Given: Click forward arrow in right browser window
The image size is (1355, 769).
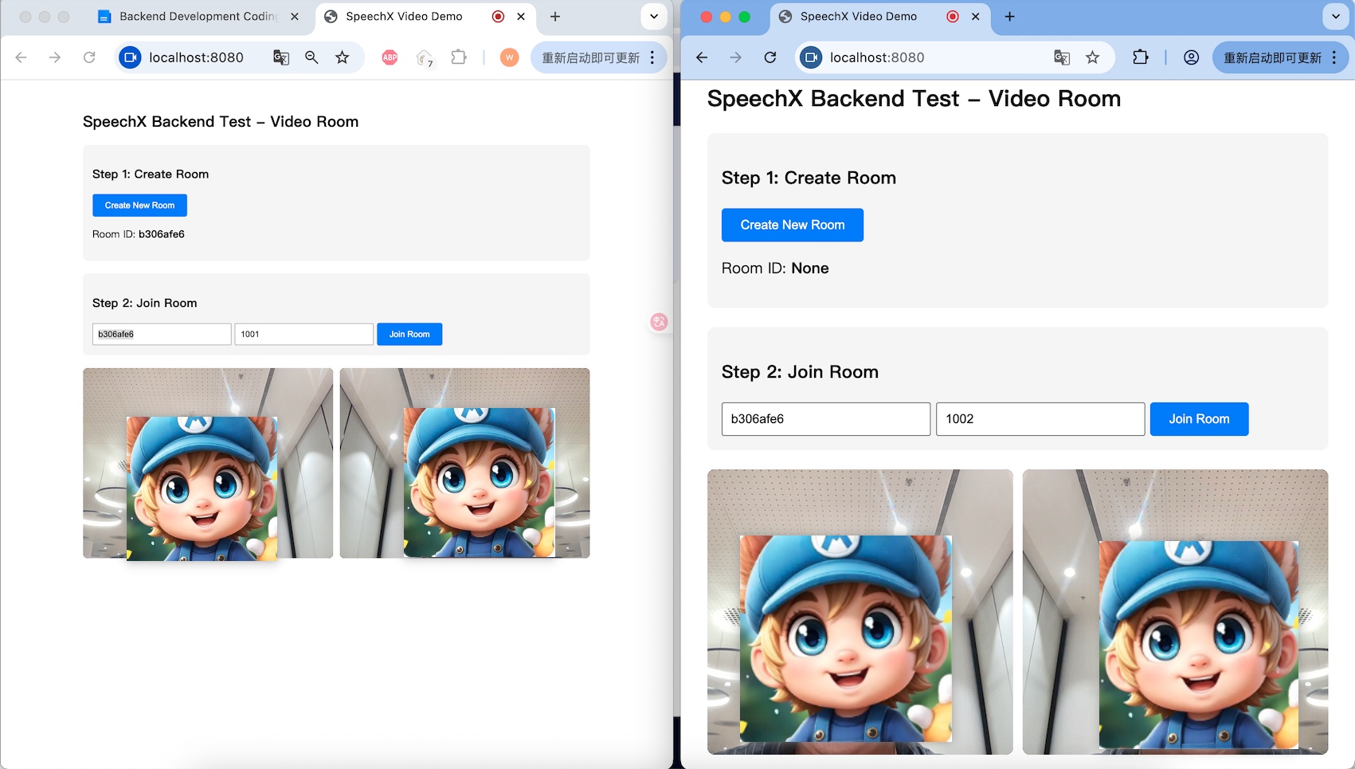Looking at the screenshot, I should [x=735, y=57].
